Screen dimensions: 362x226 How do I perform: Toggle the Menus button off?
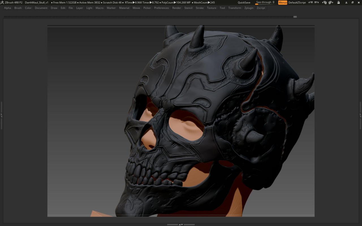click(283, 3)
